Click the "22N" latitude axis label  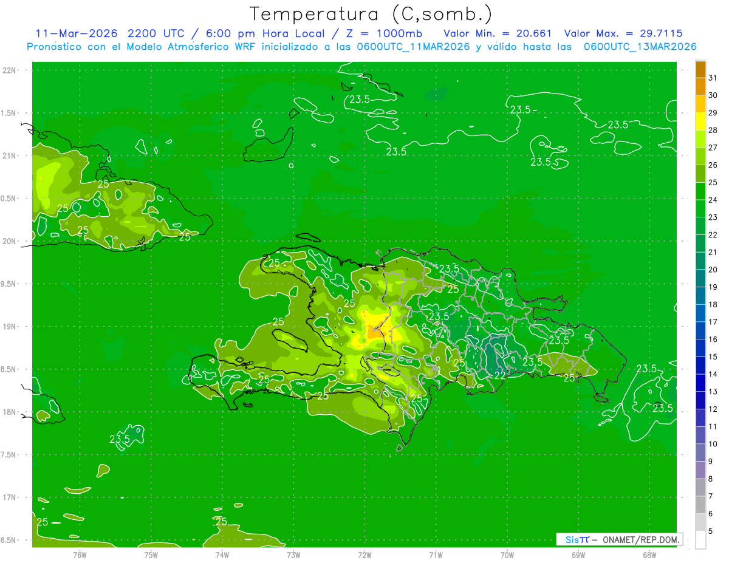pyautogui.click(x=9, y=70)
